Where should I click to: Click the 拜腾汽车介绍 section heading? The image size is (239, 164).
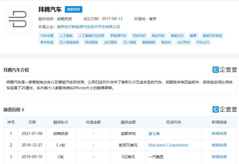click(x=16, y=70)
